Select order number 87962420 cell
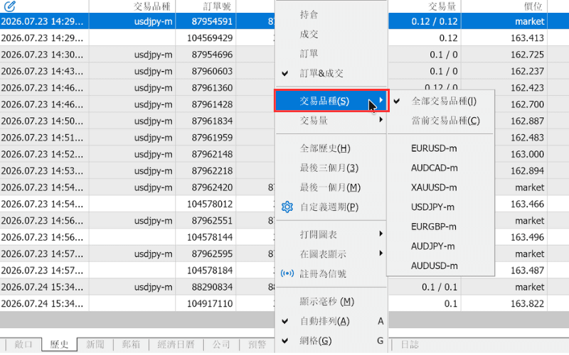Image resolution: width=569 pixels, height=355 pixels. (212, 187)
